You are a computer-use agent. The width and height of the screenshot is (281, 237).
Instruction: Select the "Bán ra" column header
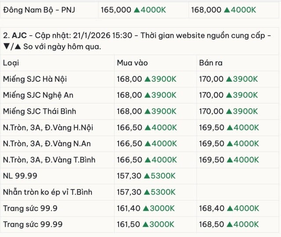pos(211,63)
